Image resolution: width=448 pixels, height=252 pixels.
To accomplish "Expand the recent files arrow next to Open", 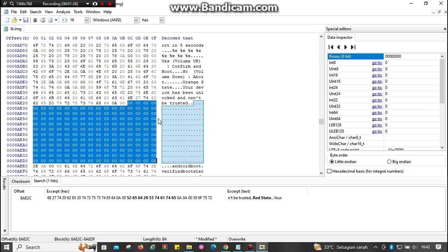I will pos(20,20).
